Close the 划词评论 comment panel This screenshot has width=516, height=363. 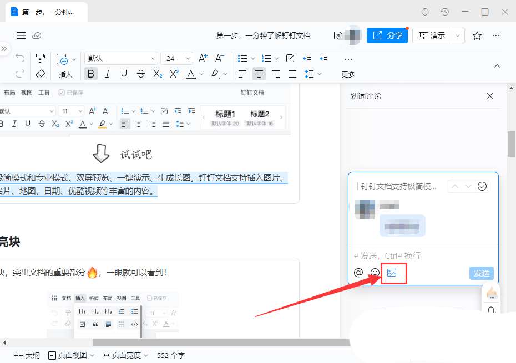(x=490, y=96)
